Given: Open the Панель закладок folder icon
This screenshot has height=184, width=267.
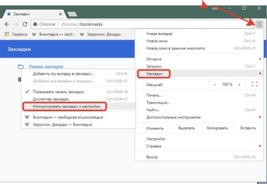Looking at the screenshot, I should [x=21, y=67].
